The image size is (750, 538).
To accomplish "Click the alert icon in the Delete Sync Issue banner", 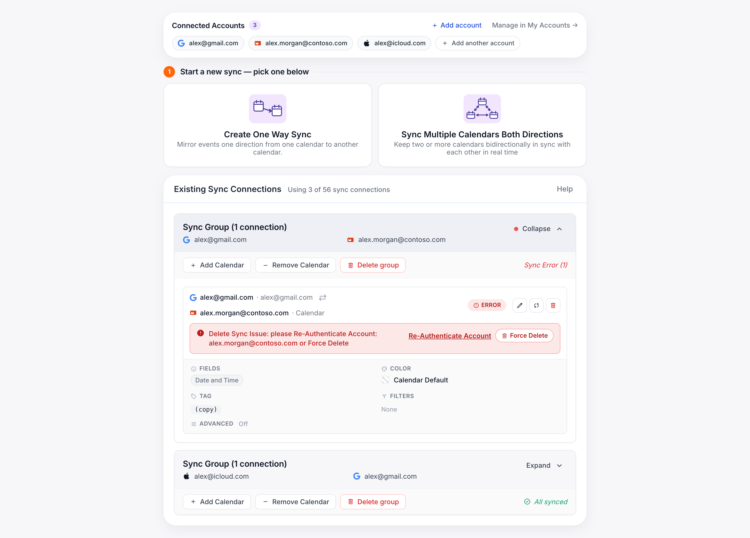I will click(201, 333).
